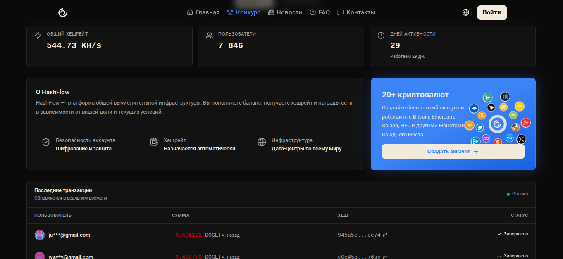Click the clock icon beside Дней активности
Image resolution: width=563 pixels, height=259 pixels.
(381, 36)
